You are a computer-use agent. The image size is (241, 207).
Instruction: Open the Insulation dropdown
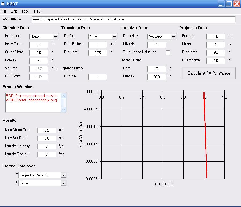[x=55, y=37]
